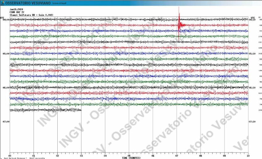This screenshot has height=159, width=262.
Task: Click the right-side 'UTC' axis label
Action: pyautogui.click(x=253, y=18)
